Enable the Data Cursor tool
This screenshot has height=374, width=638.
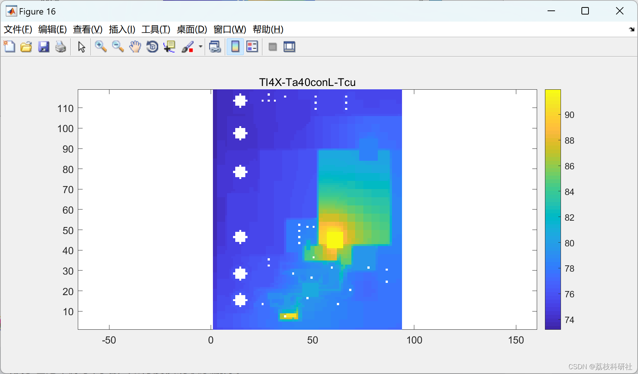pos(169,47)
